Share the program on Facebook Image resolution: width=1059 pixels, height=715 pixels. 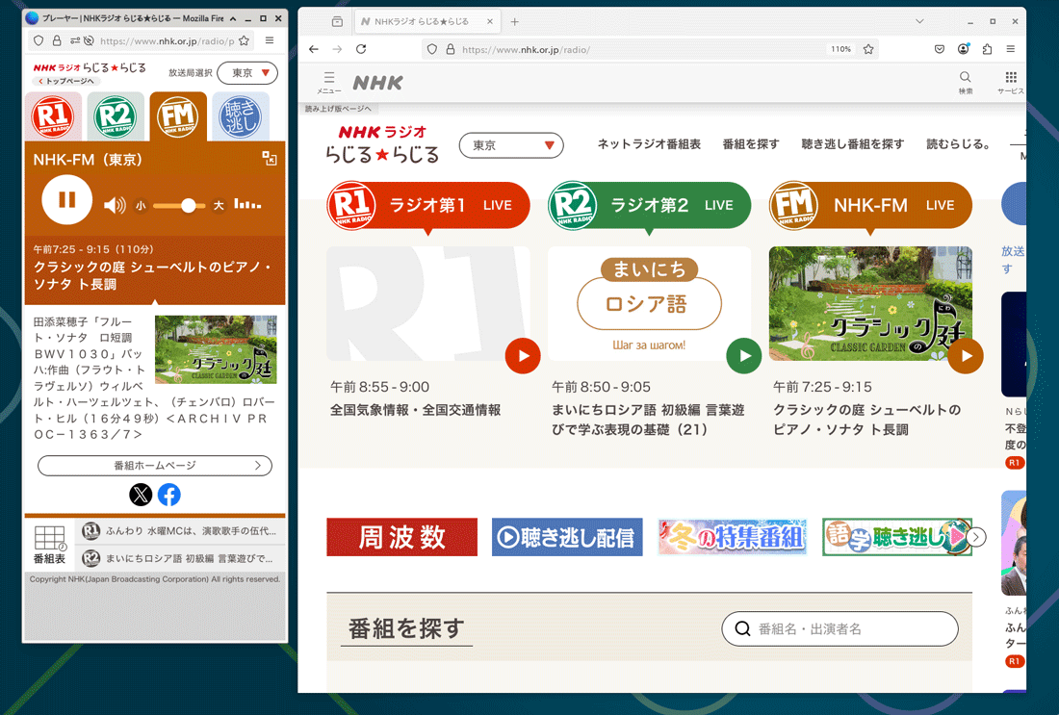click(168, 495)
